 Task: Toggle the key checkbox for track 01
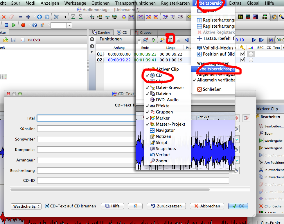pos(242,54)
